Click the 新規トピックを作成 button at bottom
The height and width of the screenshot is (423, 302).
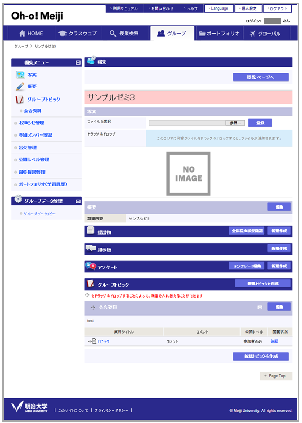261,356
